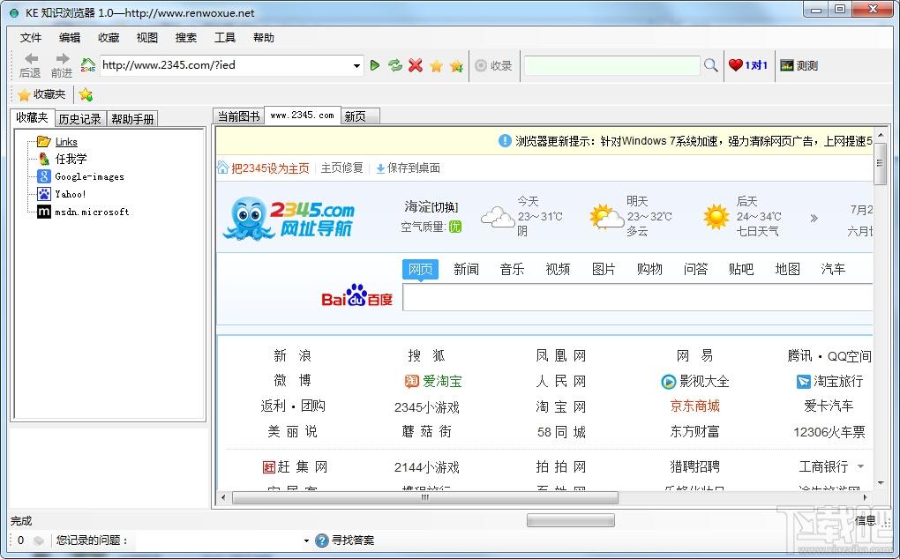Stop loading with the red X icon

(416, 65)
